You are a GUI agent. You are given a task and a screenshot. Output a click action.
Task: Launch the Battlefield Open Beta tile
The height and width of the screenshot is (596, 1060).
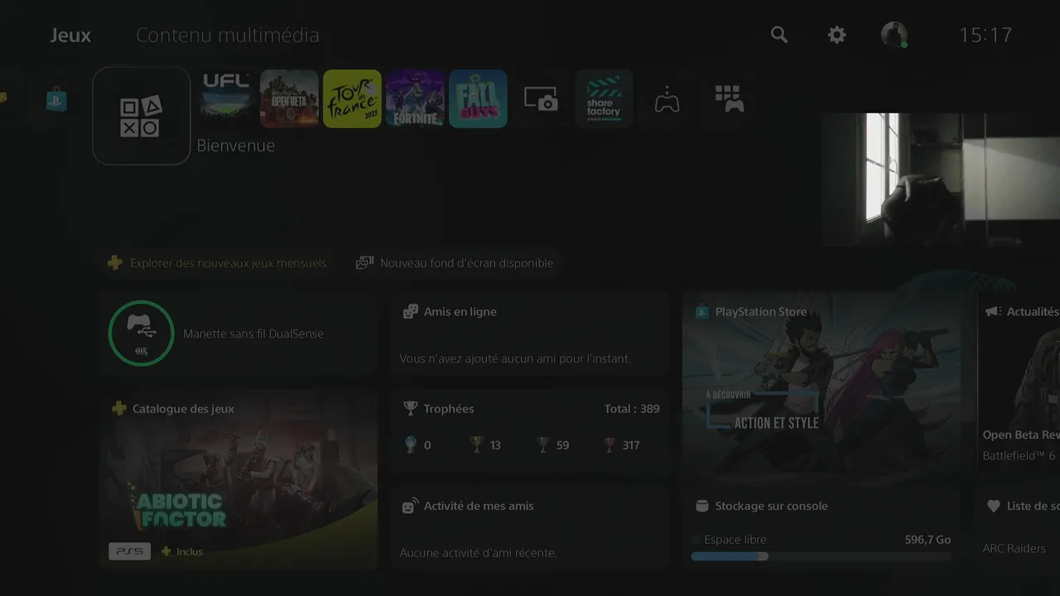[x=289, y=99]
